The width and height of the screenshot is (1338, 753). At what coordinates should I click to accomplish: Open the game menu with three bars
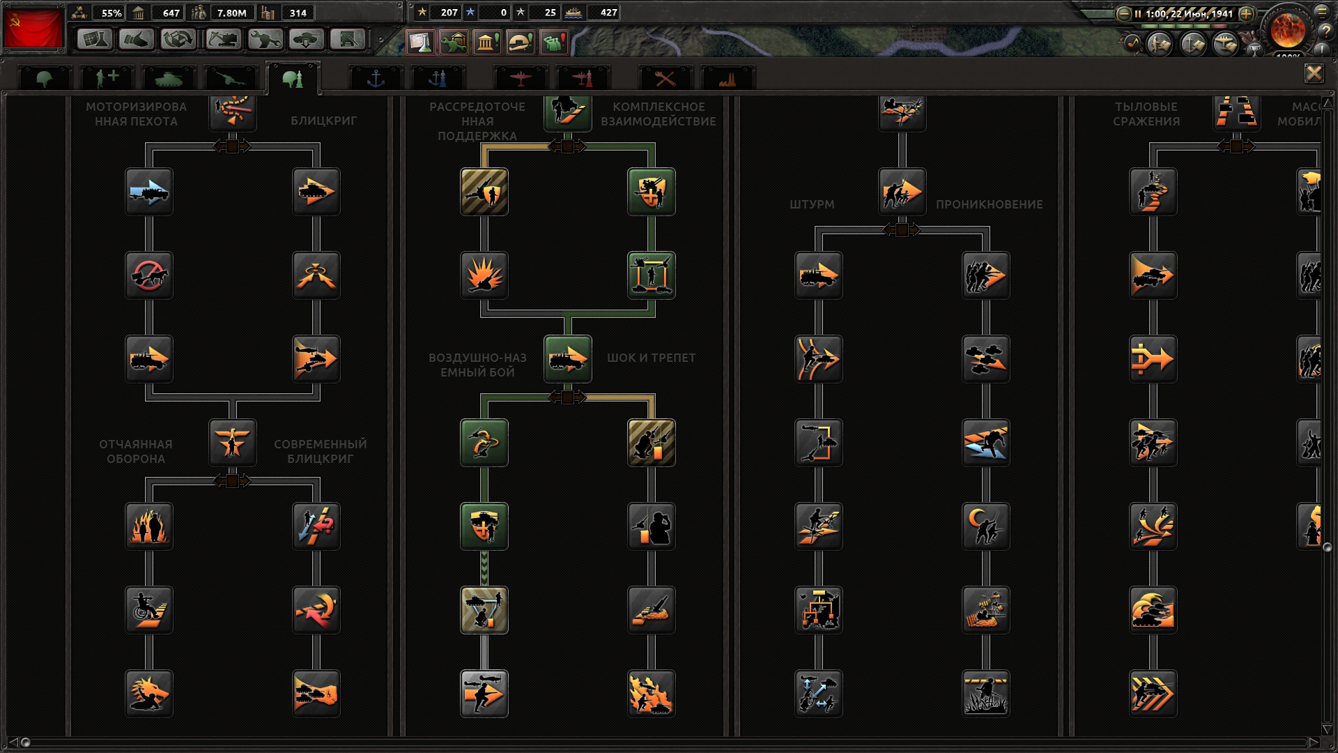pyautogui.click(x=1322, y=11)
